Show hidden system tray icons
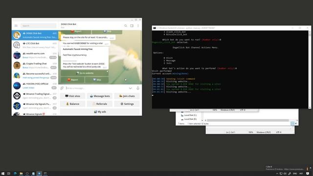This screenshot has width=313, height=176. (277, 174)
